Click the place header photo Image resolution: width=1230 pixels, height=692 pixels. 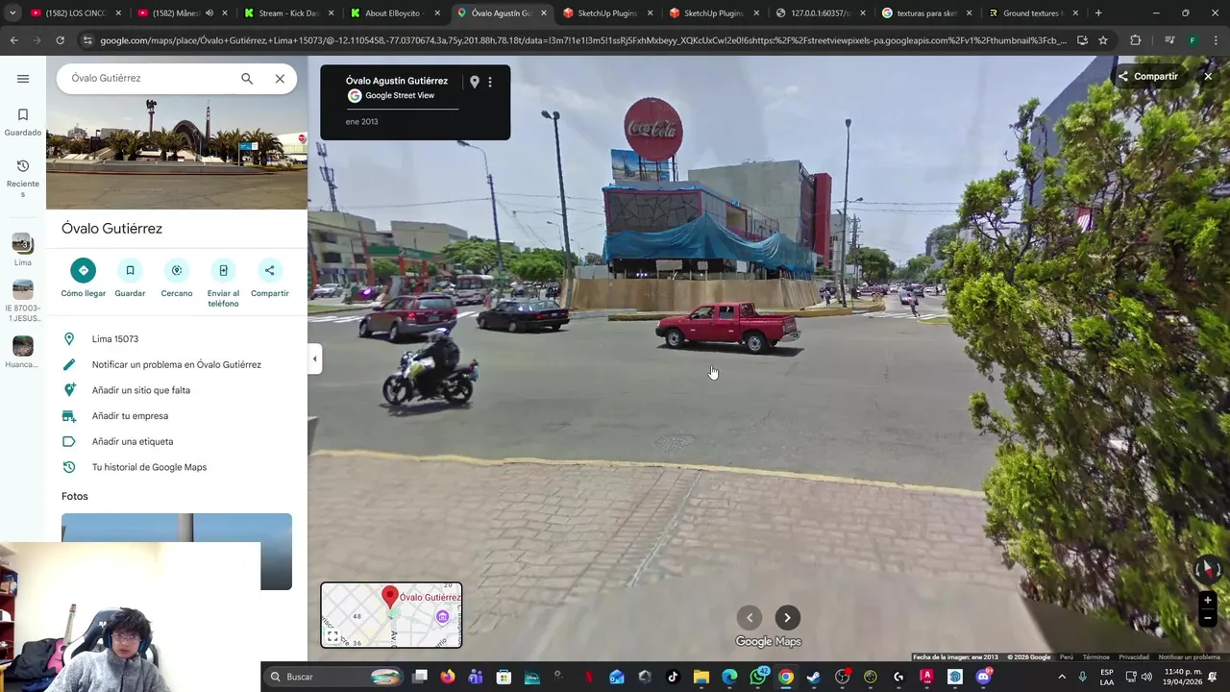click(x=177, y=152)
